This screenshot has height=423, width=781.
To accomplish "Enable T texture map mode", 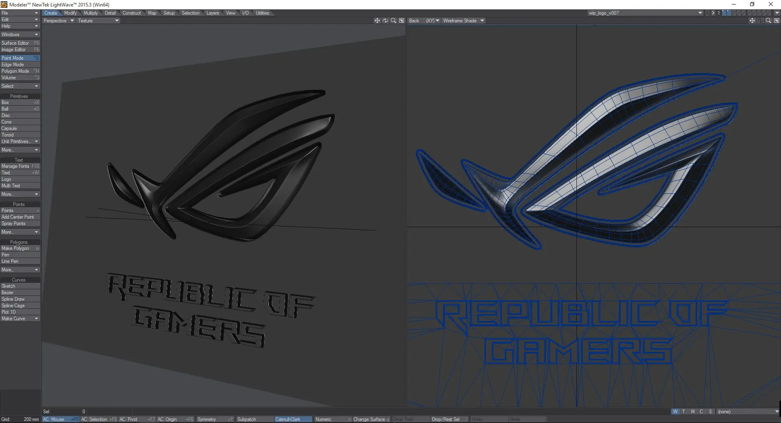I will coord(684,412).
